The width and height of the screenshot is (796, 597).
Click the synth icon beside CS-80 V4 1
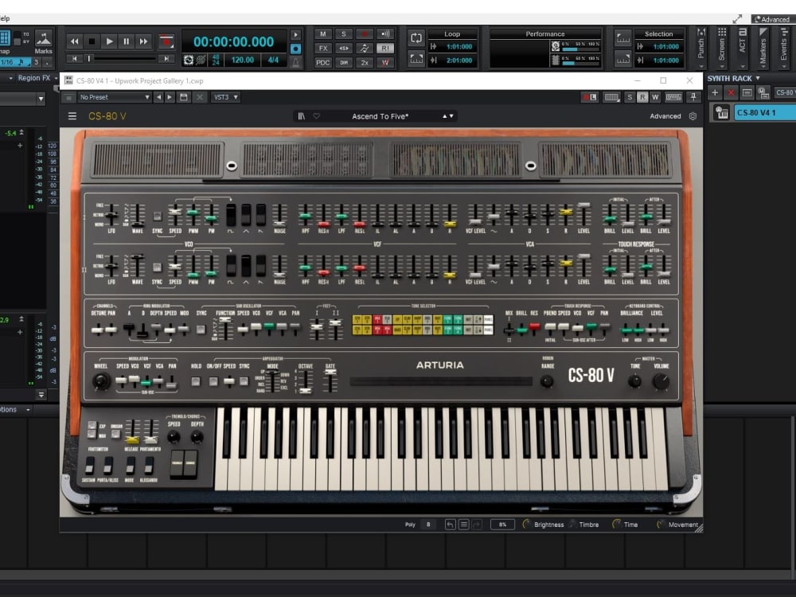(x=721, y=113)
